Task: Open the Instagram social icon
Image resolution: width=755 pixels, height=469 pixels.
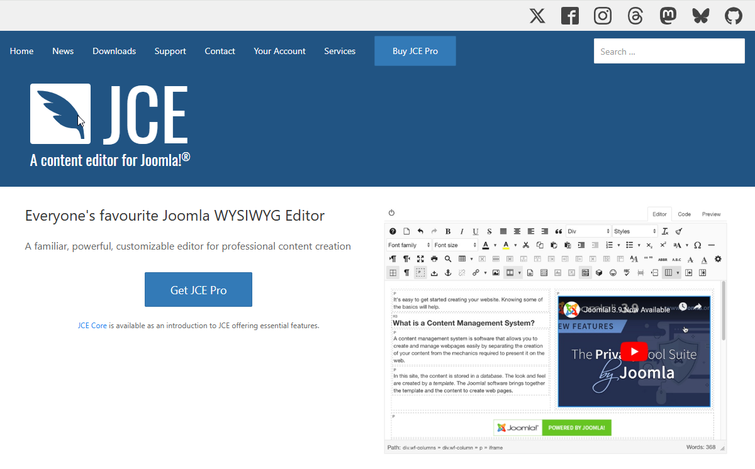Action: [603, 16]
